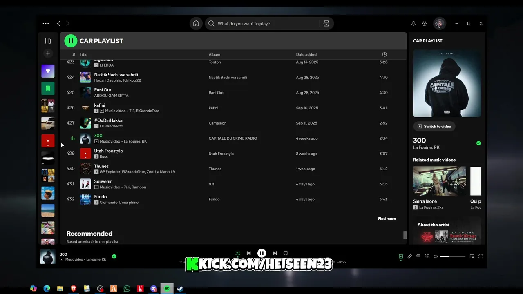This screenshot has width=523, height=294.
Task: Open About the artist card
Action: tap(447, 231)
